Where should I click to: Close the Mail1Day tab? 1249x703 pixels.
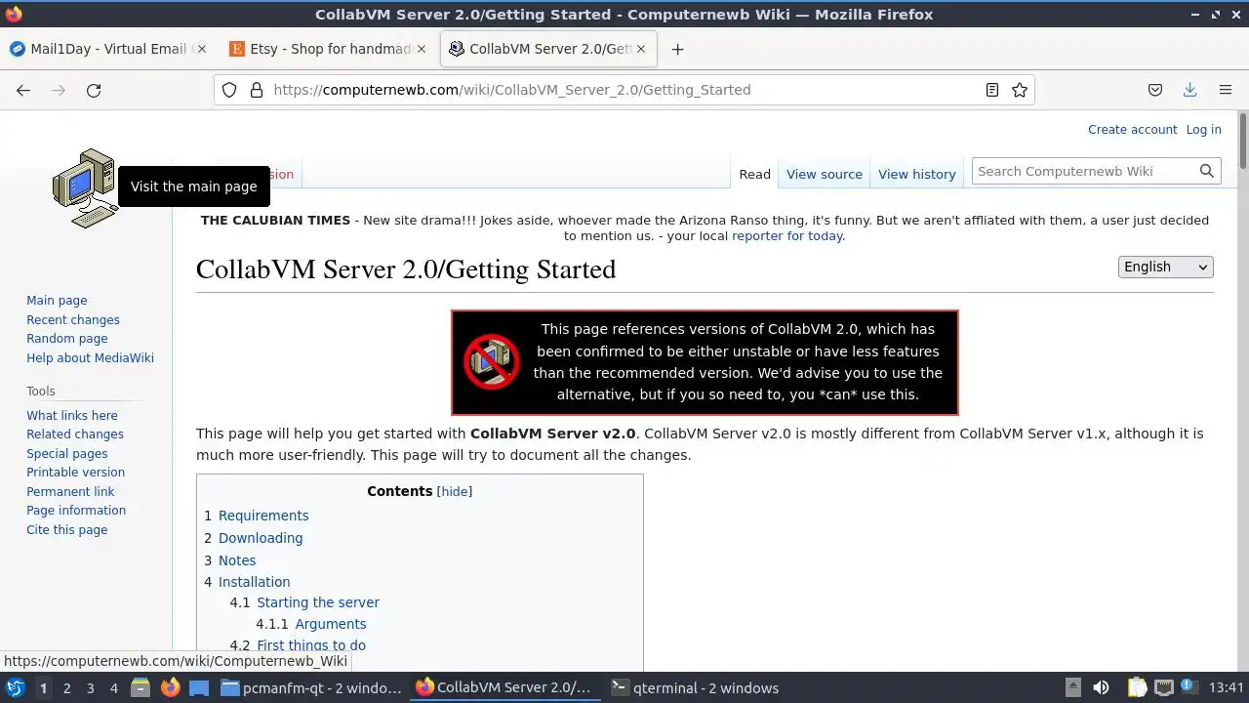[x=202, y=49]
